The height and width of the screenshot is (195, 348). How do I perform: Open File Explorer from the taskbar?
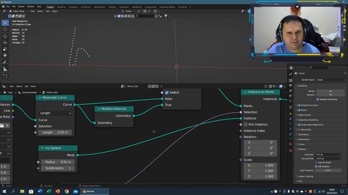[x=22, y=191]
